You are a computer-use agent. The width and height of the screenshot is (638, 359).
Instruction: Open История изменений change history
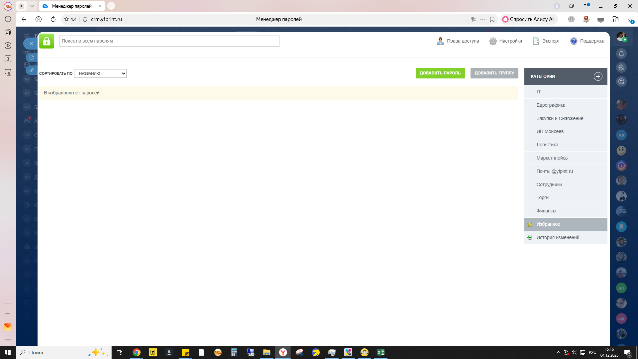coord(558,237)
